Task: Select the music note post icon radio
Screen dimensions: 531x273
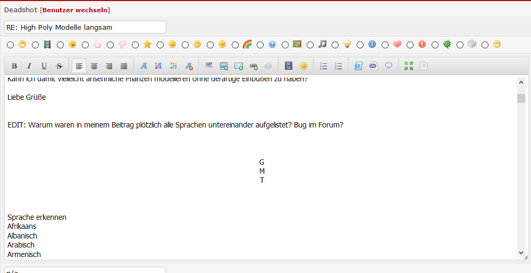Action: click(x=310, y=45)
